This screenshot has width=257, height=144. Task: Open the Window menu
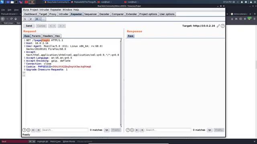(67, 10)
